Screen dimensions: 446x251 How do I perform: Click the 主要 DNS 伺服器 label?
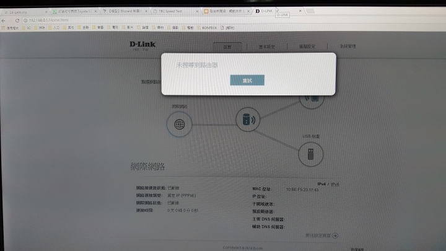tap(268, 219)
